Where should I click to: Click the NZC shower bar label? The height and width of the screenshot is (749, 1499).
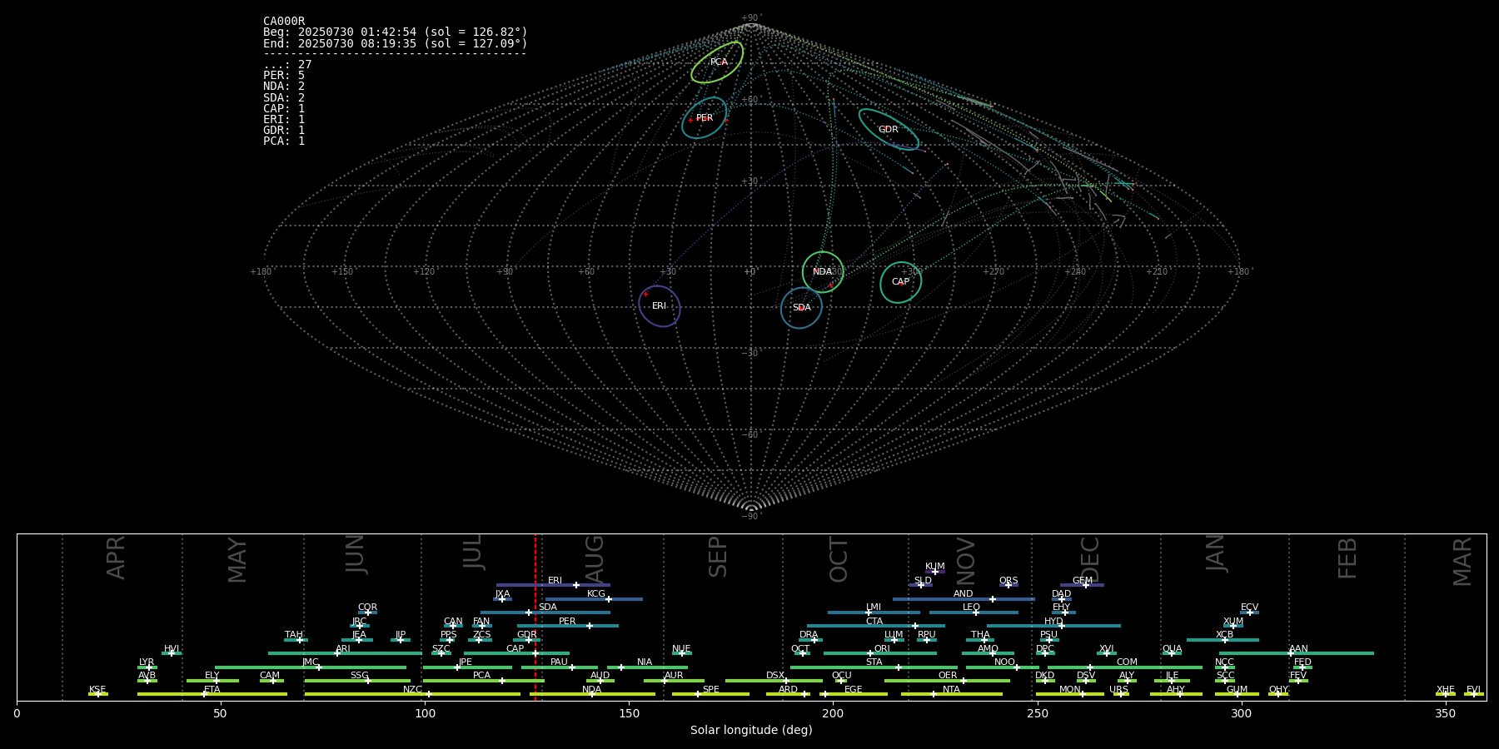click(413, 690)
